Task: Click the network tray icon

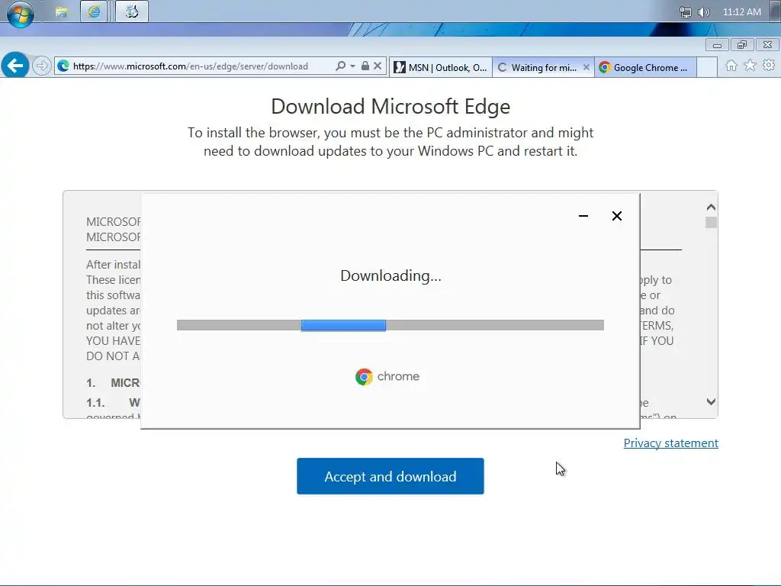Action: (686, 12)
